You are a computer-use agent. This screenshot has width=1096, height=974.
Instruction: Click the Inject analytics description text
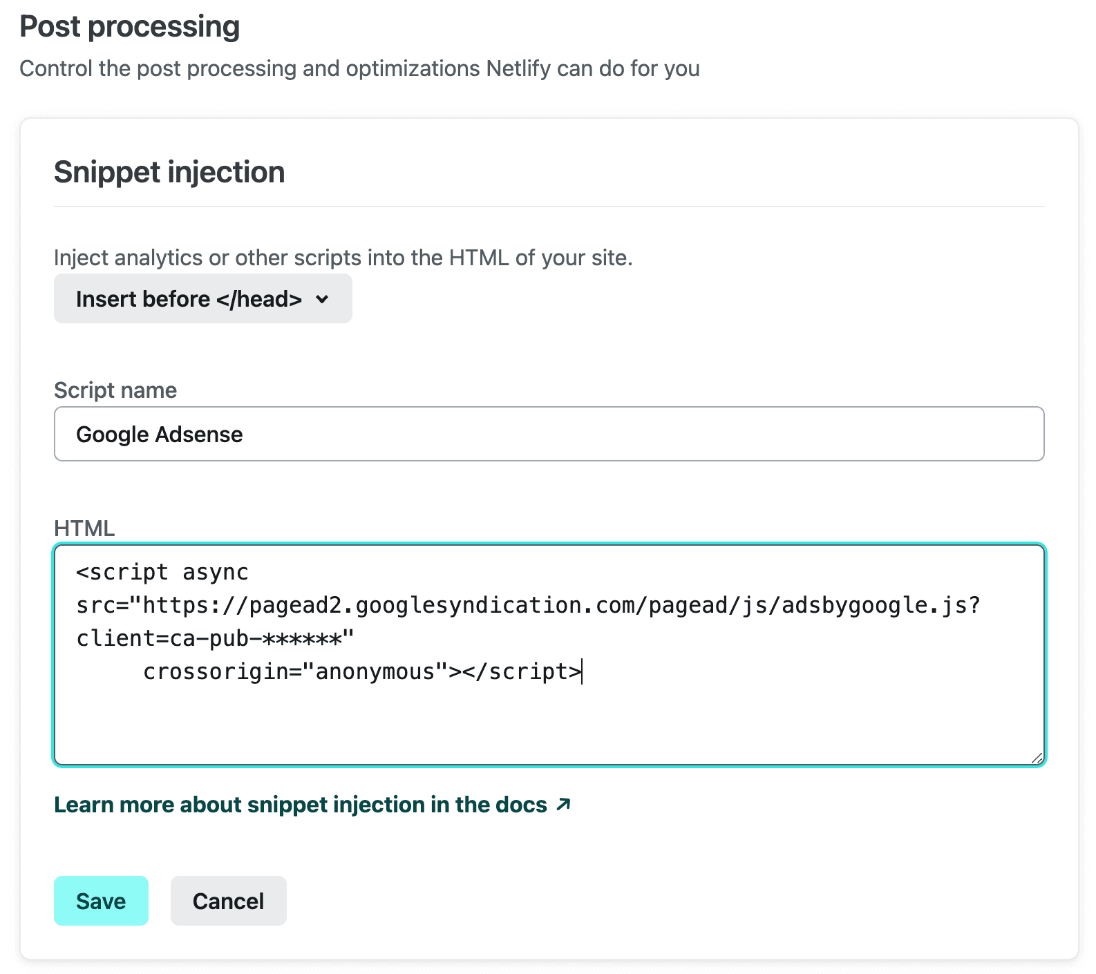[343, 258]
